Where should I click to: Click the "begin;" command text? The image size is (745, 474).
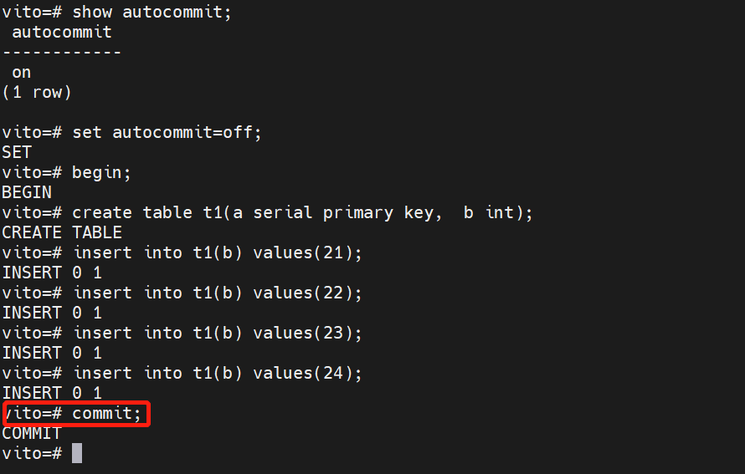click(x=101, y=172)
